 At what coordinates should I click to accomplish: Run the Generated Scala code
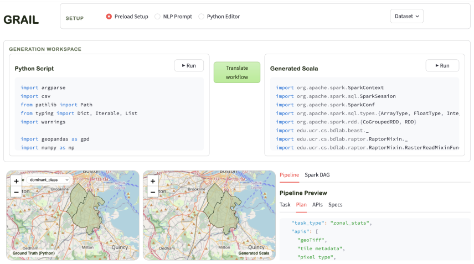pyautogui.click(x=442, y=65)
